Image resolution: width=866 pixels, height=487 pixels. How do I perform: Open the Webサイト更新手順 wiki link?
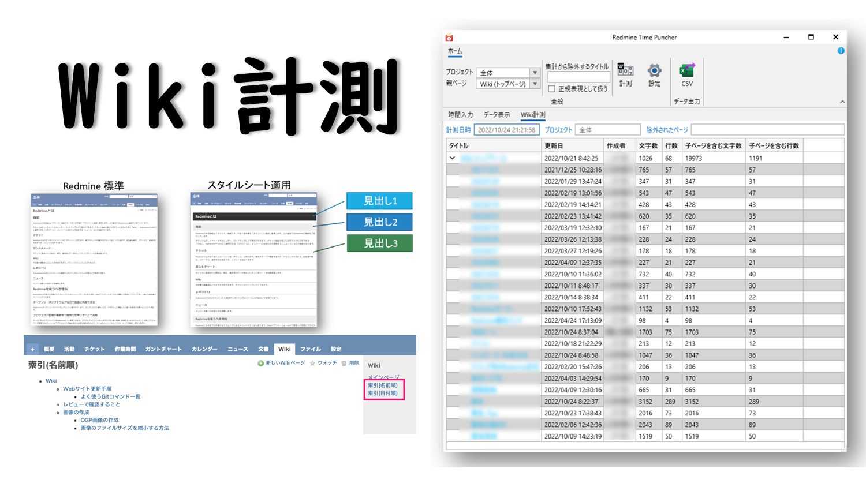click(88, 389)
